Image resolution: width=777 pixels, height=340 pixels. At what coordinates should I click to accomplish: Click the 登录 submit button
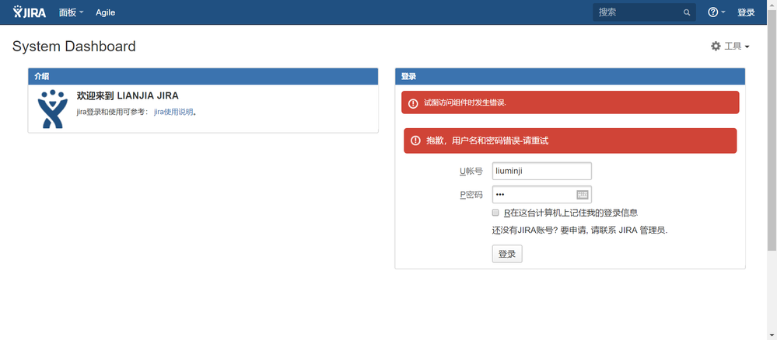pos(507,254)
